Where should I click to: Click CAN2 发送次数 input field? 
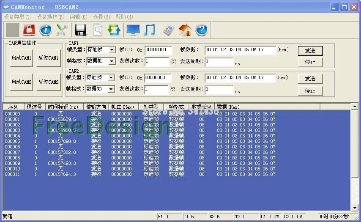point(156,90)
